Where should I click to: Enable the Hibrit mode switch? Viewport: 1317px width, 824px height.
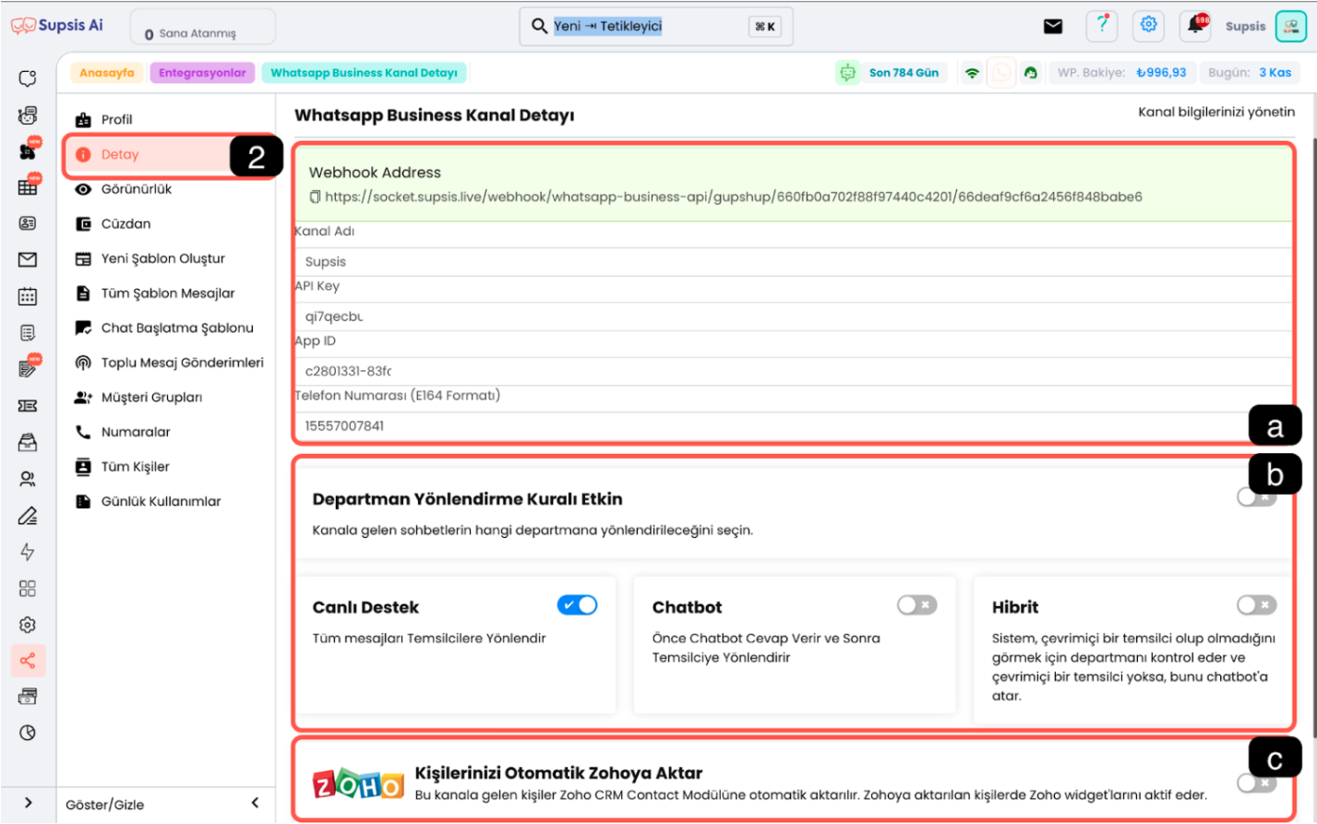1257,605
